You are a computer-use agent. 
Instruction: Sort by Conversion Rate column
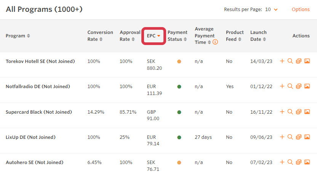[100, 36]
